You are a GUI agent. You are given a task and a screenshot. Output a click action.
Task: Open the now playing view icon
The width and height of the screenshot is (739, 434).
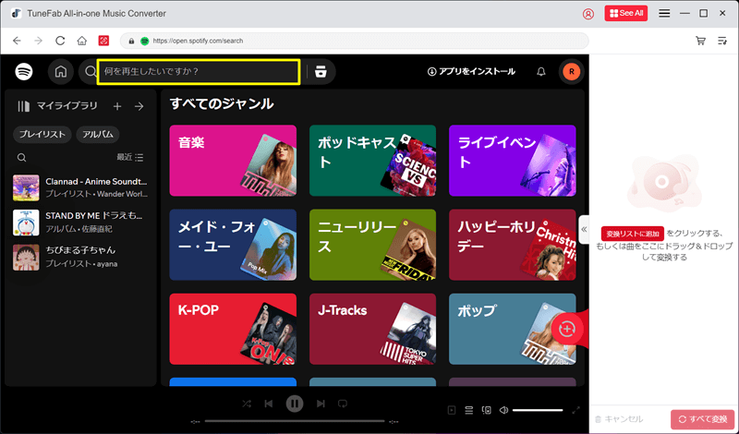[x=452, y=410]
